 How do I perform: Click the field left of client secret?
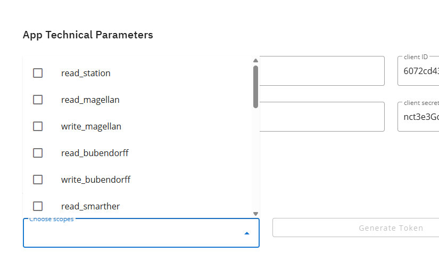[x=321, y=117]
